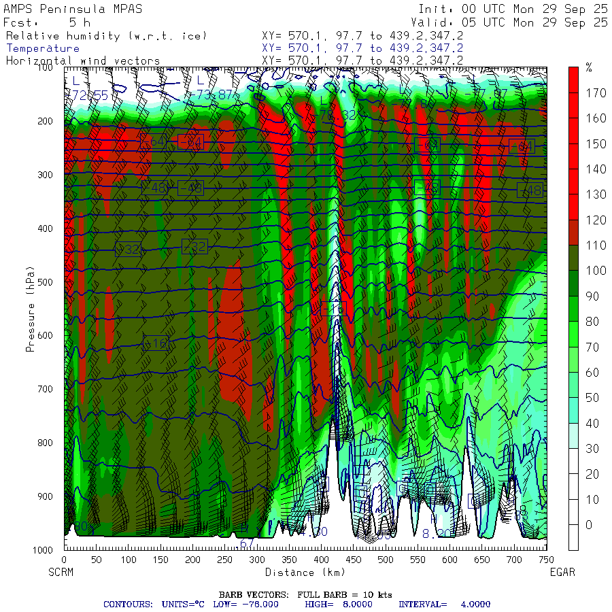Click the 'EGAR' station label
612x612 pixels.
pos(562,572)
